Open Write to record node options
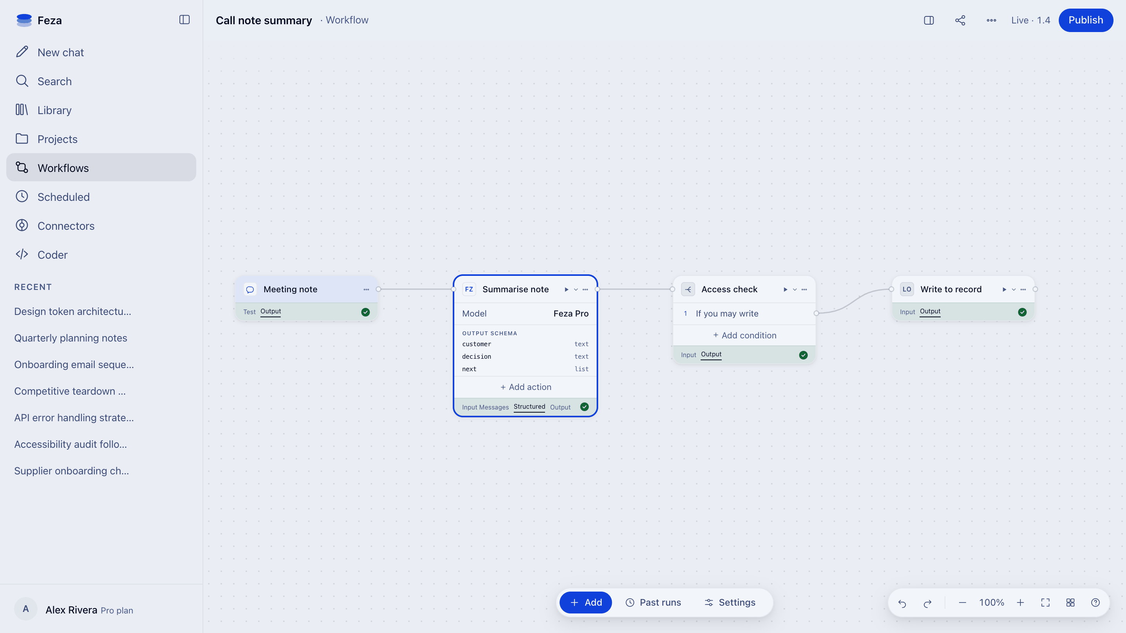The width and height of the screenshot is (1126, 633). 1023,289
